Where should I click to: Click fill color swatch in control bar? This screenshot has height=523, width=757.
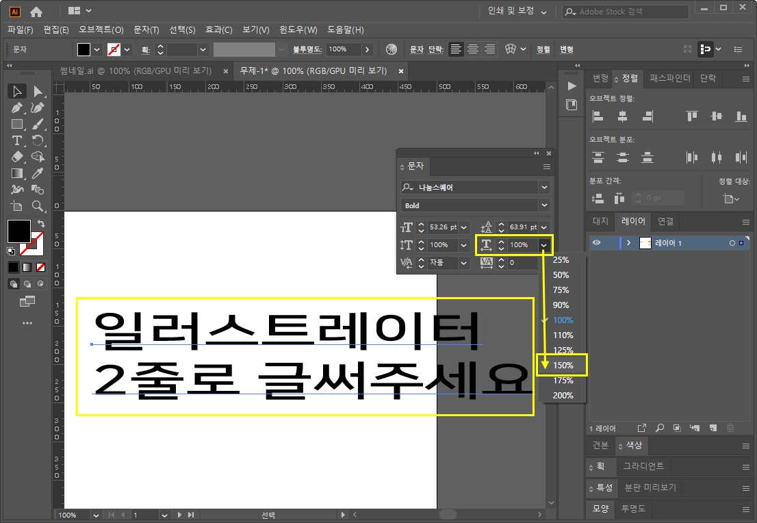coord(84,49)
